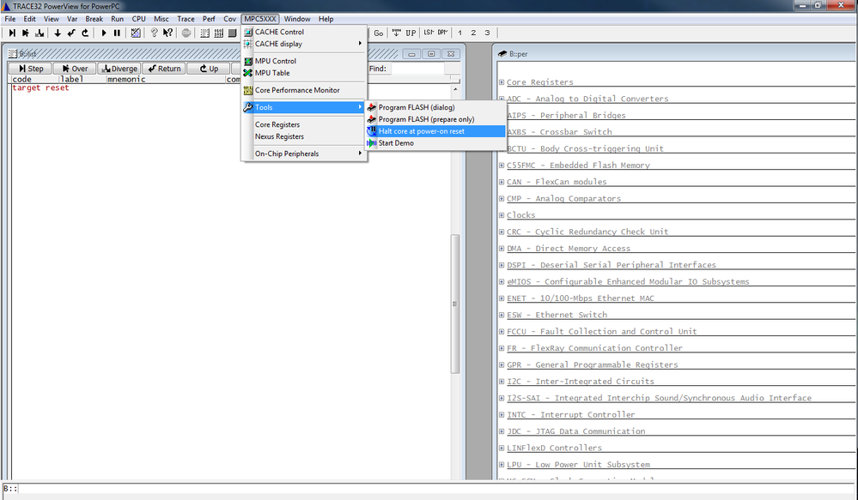Open help with the question-mark icon
The image size is (858, 500).
tap(155, 33)
